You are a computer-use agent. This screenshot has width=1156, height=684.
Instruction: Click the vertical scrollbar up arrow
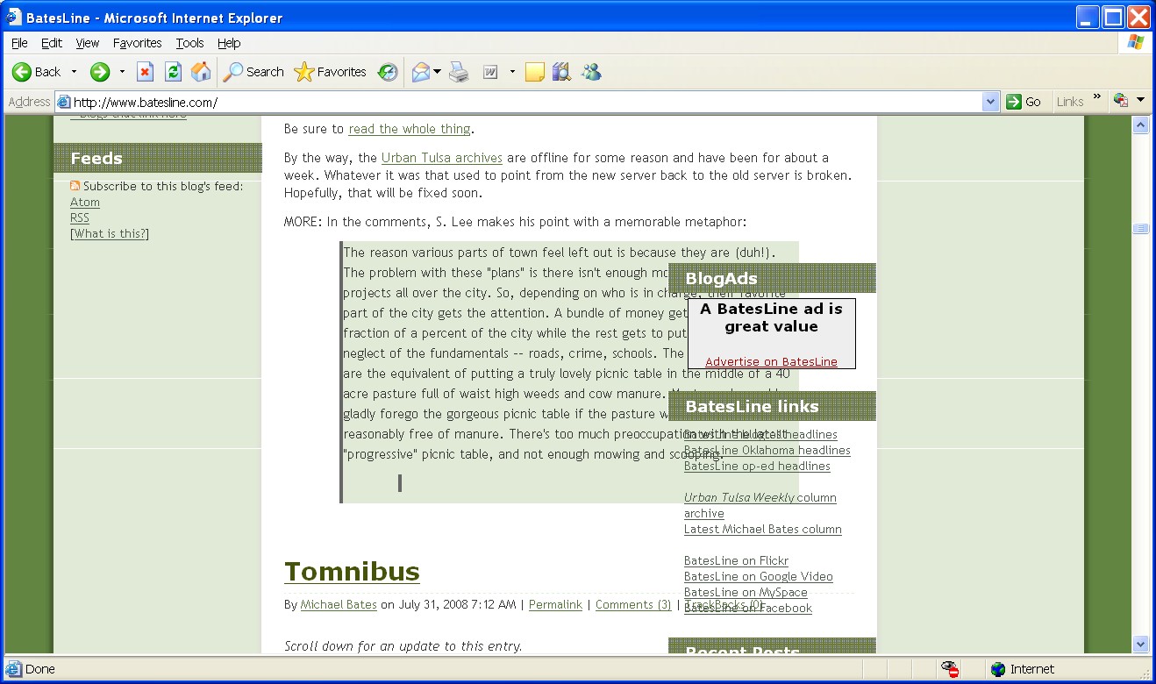[x=1141, y=125]
